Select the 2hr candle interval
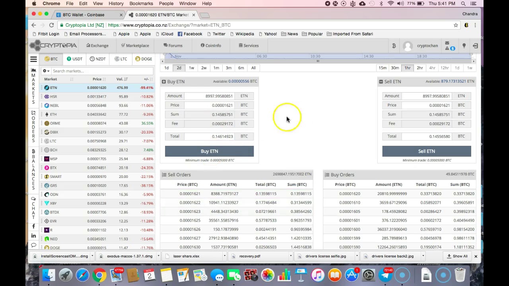The image size is (509, 286). (420, 68)
